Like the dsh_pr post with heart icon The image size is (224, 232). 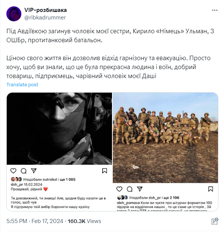[x=13, y=171]
